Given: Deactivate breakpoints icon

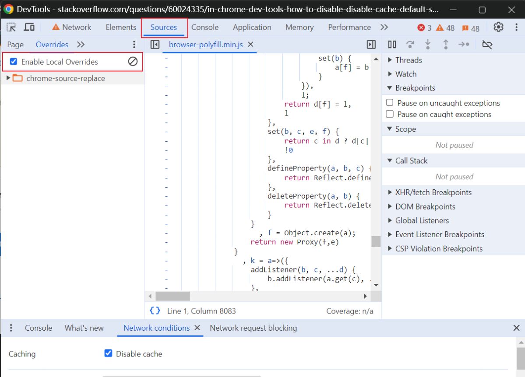Looking at the screenshot, I should [487, 45].
